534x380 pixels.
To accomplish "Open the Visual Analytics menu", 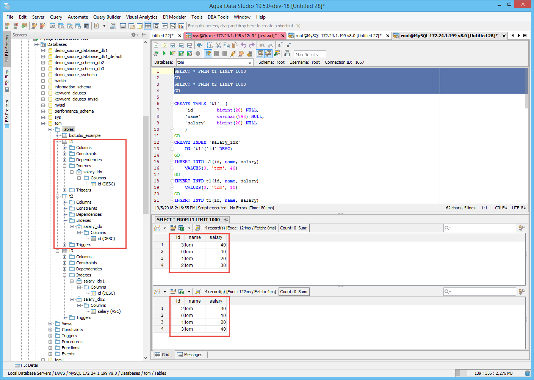I will pyautogui.click(x=142, y=17).
